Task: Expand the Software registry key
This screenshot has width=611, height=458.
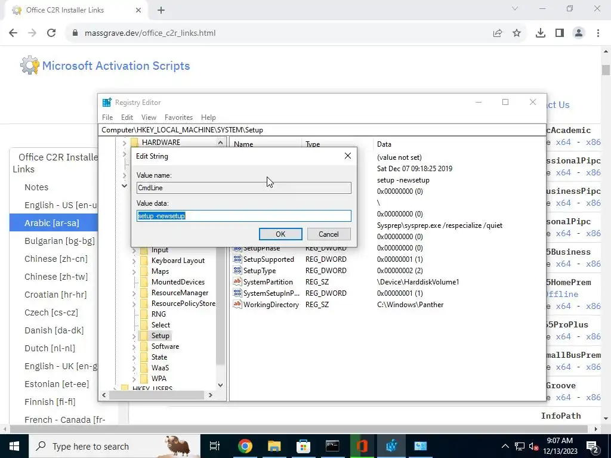Action: (134, 346)
